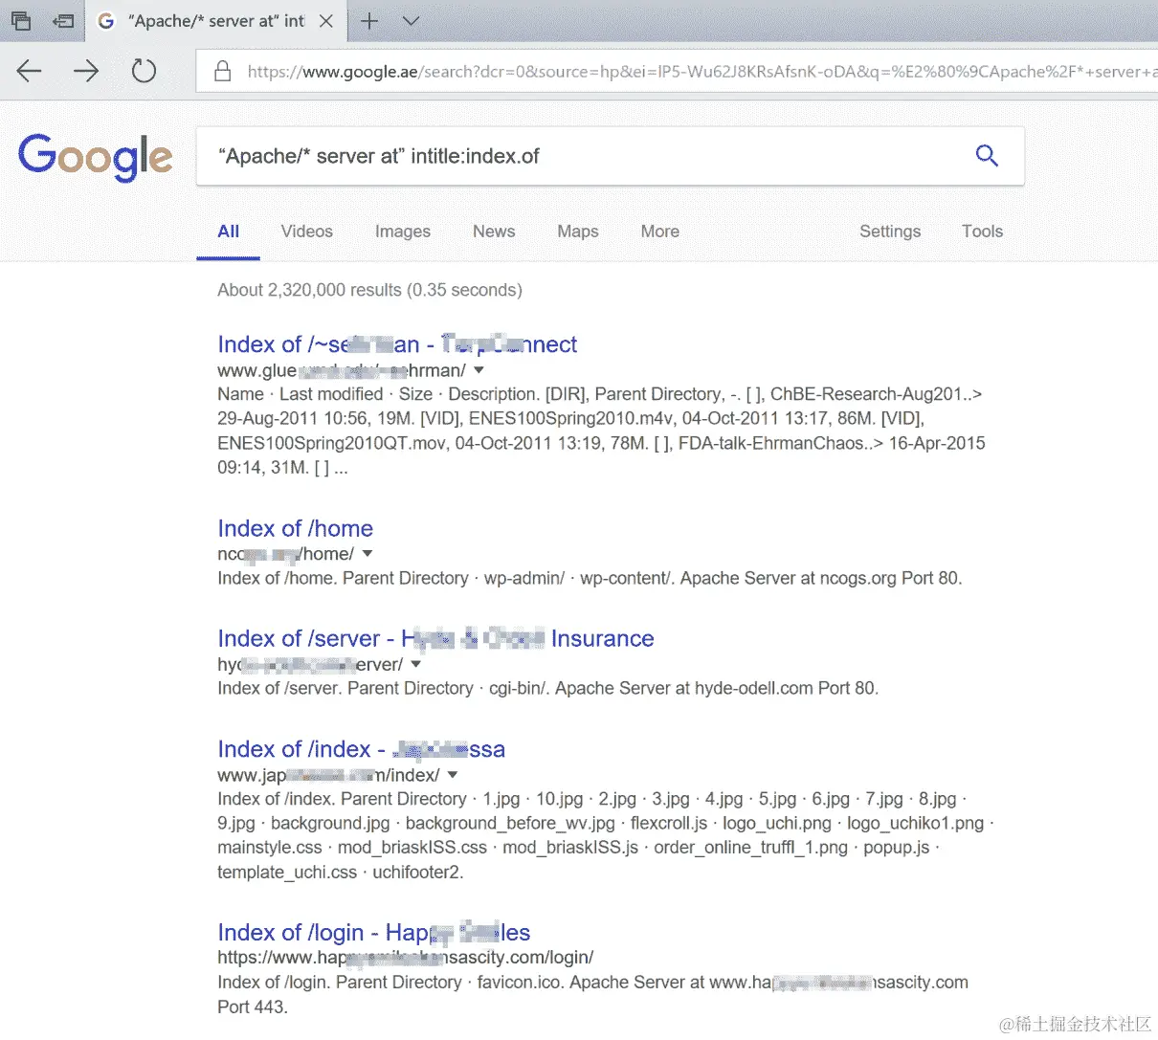Switch to the News tab
Image resolution: width=1158 pixels, height=1040 pixels.
click(x=494, y=232)
